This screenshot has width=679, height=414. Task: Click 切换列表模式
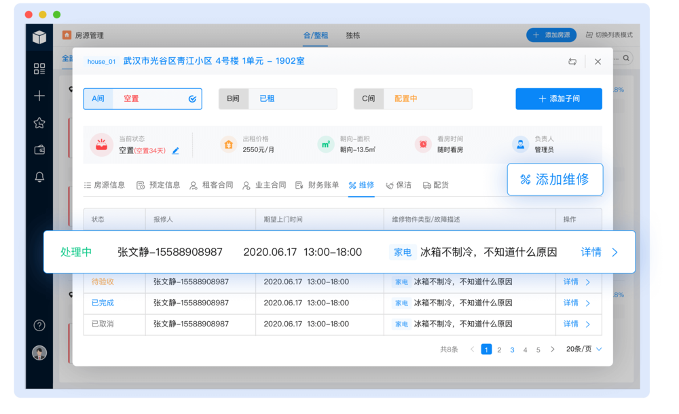click(x=609, y=35)
